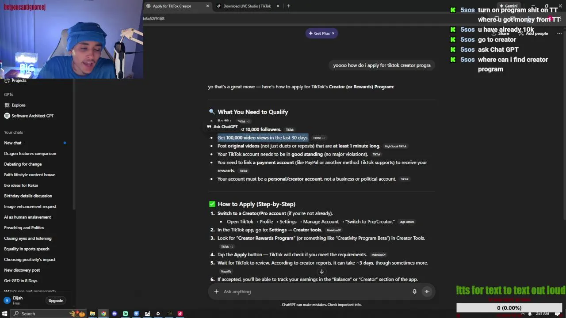Open Bio ideas for Rakai chat
The width and height of the screenshot is (566, 318).
pyautogui.click(x=21, y=185)
